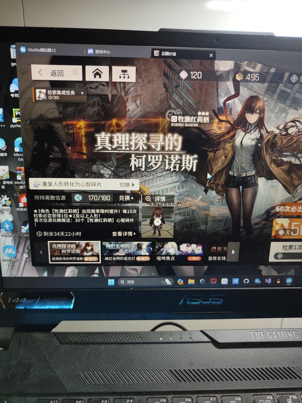Viewport: 302px width, 403px height.
Task: Click the MuMu icon in the taskbar
Action: (x=289, y=280)
